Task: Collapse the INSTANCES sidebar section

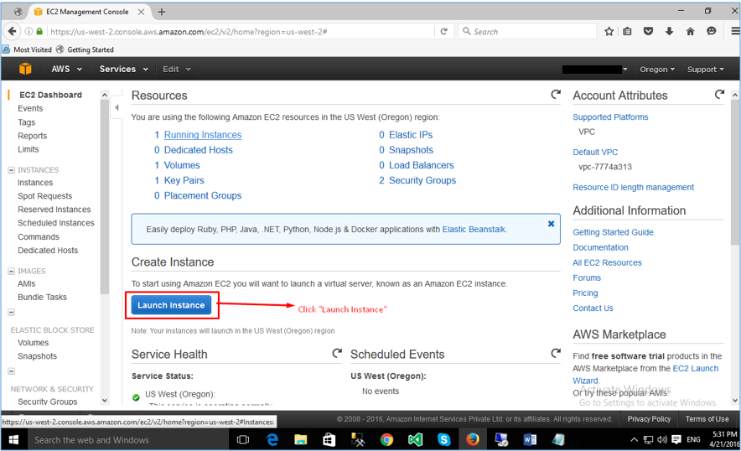Action: click(12, 169)
